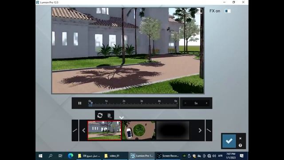
Task: Click the USB safely remove tray icon
Action: 189,156
